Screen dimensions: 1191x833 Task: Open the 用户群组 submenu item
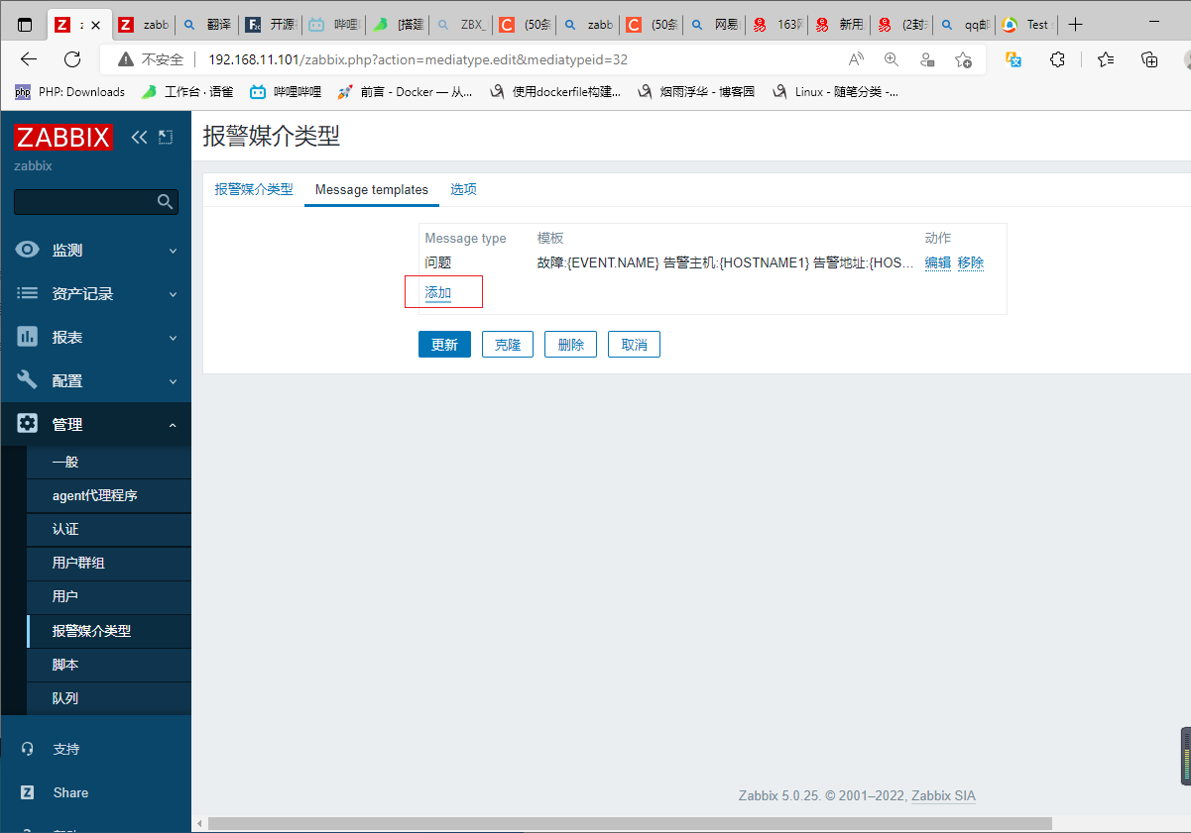[x=109, y=564]
